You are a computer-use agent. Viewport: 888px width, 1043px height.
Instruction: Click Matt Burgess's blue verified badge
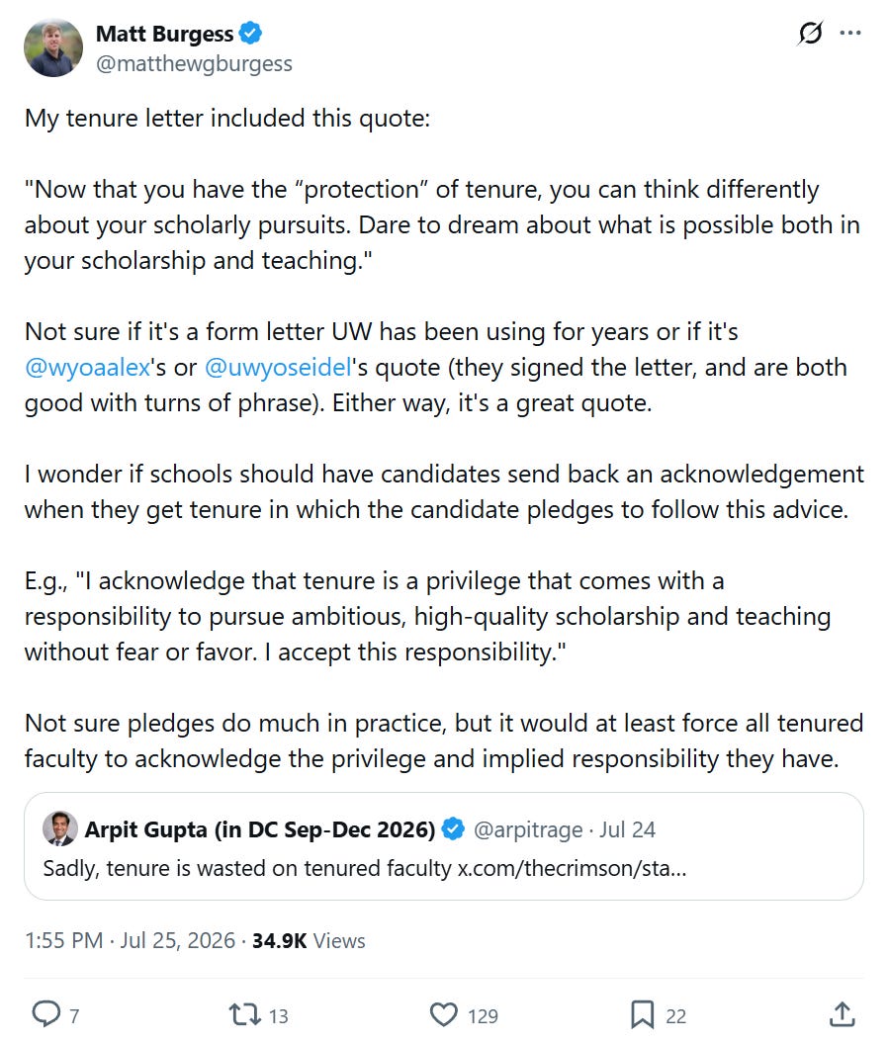pos(250,33)
